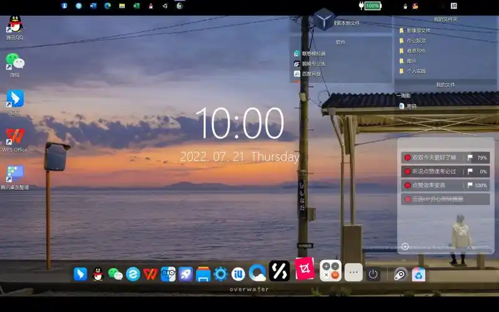Click the three-dots more button in the dock

click(x=354, y=272)
